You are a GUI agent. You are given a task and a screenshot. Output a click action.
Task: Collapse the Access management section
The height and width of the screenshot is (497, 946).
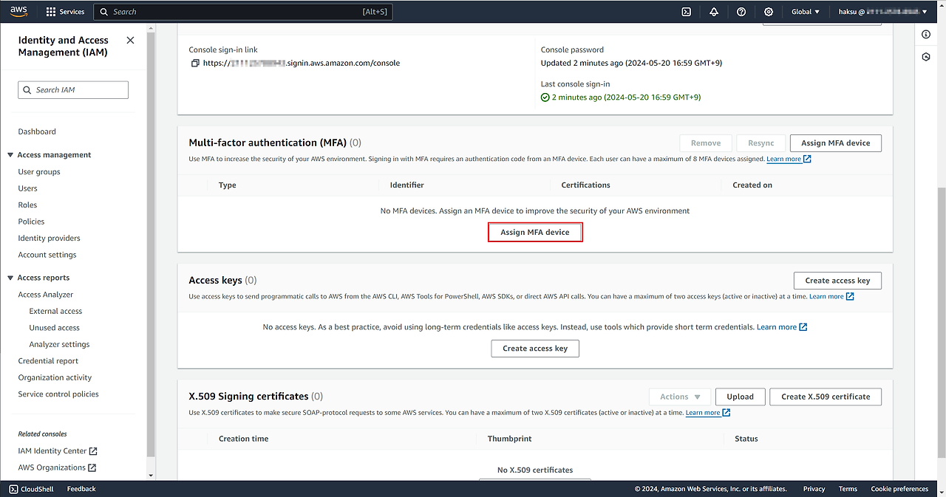pos(10,155)
